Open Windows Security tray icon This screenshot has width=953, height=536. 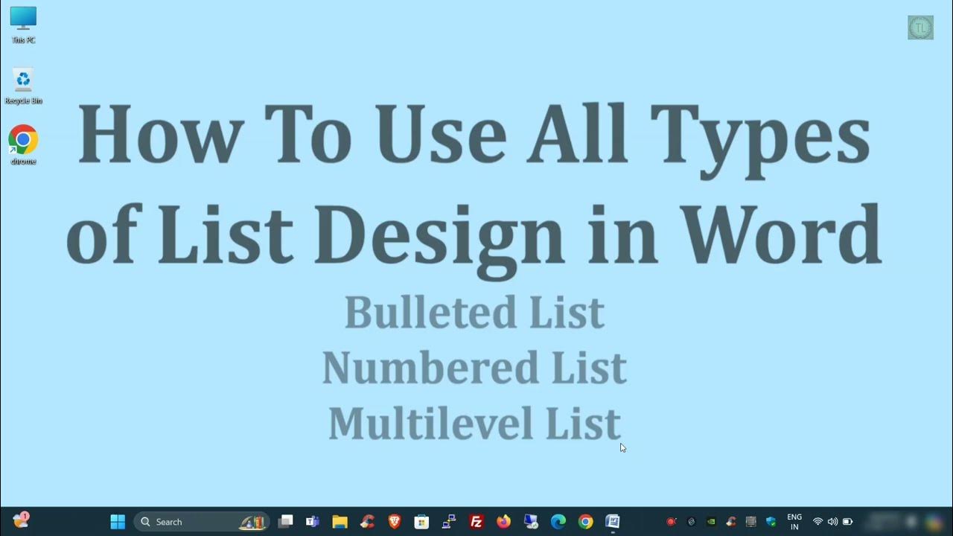(x=771, y=522)
